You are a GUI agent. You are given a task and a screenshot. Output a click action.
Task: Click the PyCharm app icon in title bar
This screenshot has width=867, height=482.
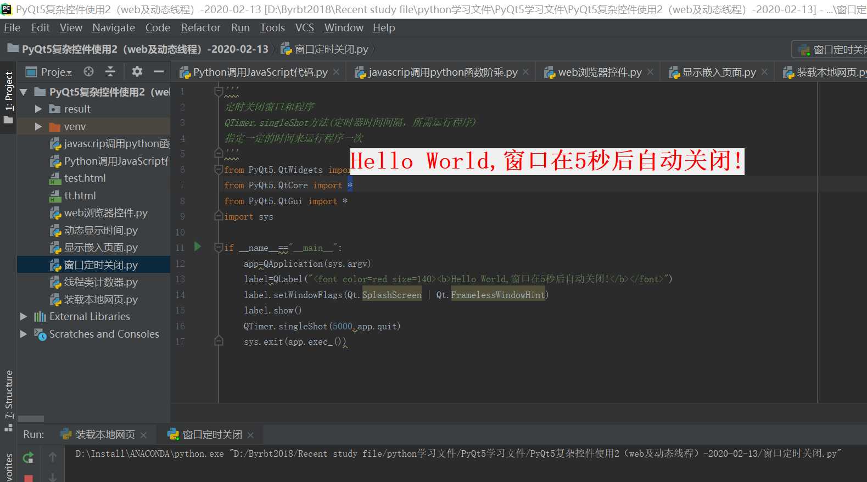(x=7, y=9)
